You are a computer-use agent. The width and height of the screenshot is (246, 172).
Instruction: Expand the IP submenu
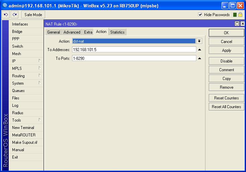(40, 60)
